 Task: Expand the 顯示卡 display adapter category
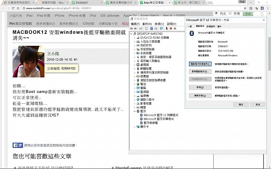[x=134, y=127]
